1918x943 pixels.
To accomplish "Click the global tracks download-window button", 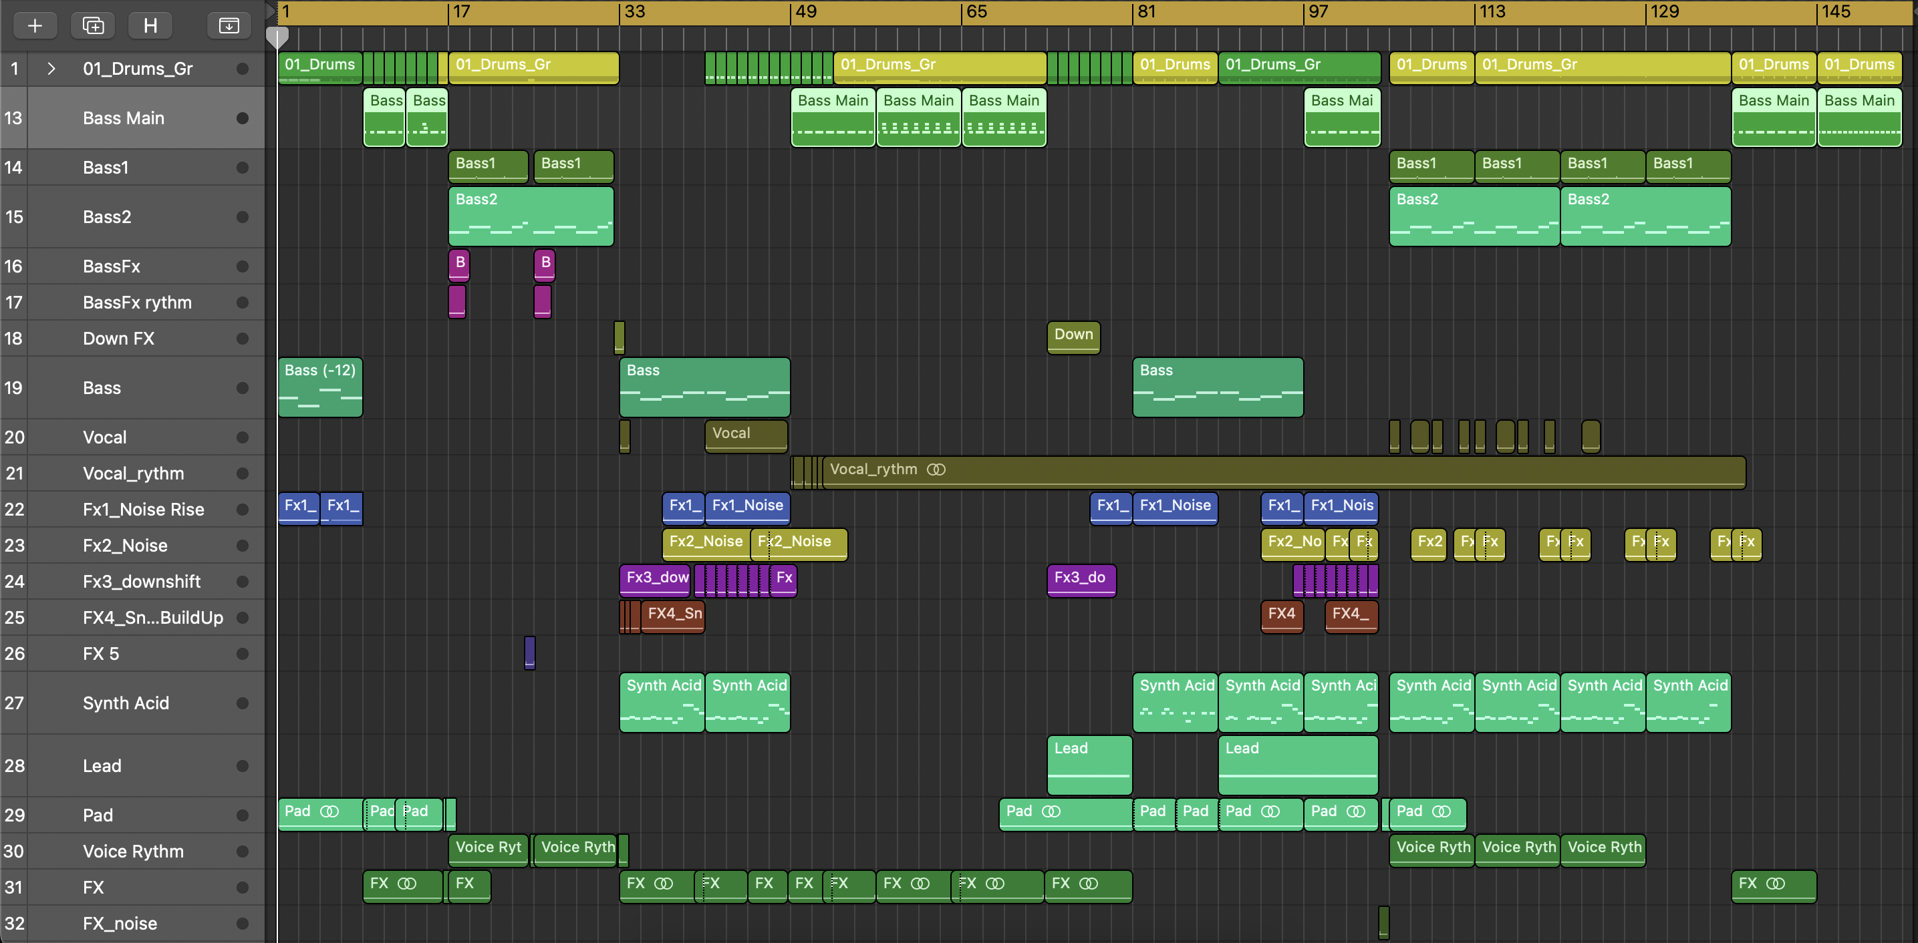I will coord(229,26).
